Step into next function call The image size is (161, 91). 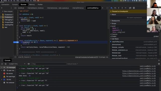118,8
